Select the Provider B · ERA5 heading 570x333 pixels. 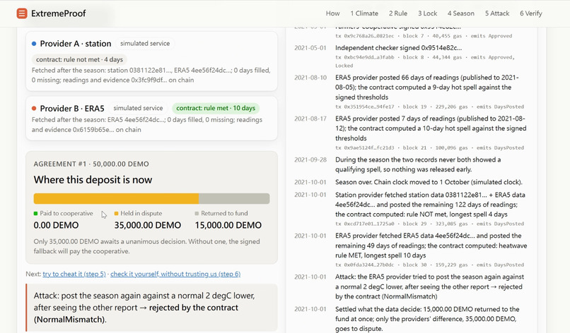pos(72,109)
